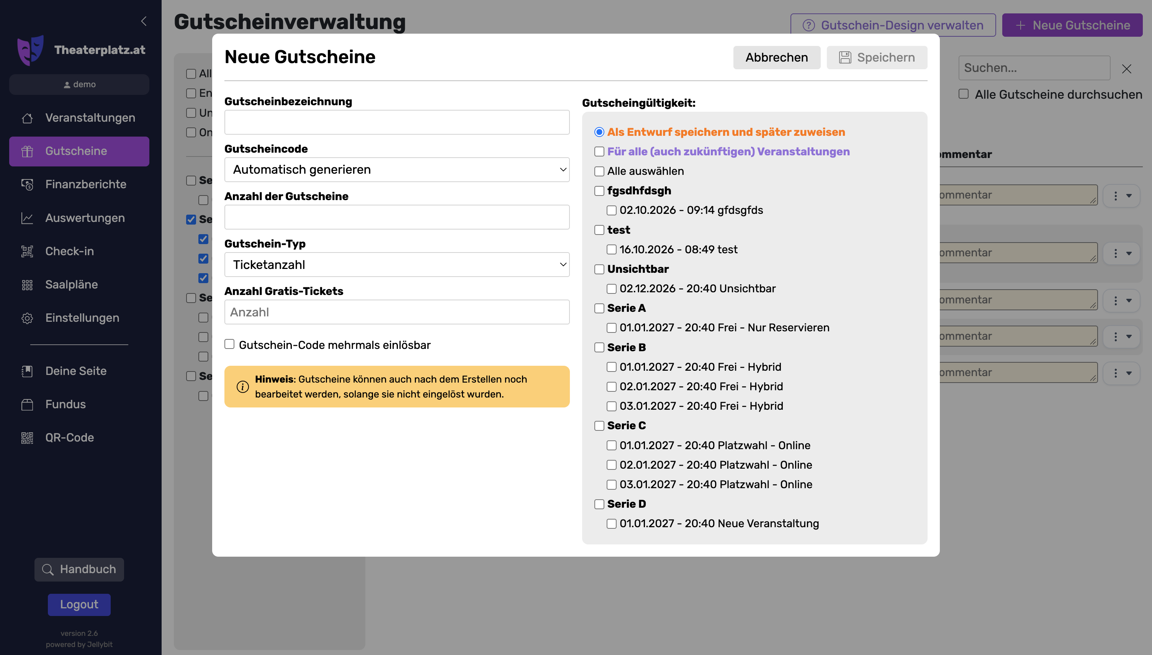
Task: Tick 03.01.2027 Platzwahl - Online event
Action: coord(611,484)
